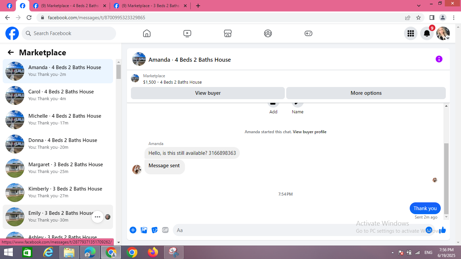Open the emoji picker in the message box

pyautogui.click(x=429, y=230)
